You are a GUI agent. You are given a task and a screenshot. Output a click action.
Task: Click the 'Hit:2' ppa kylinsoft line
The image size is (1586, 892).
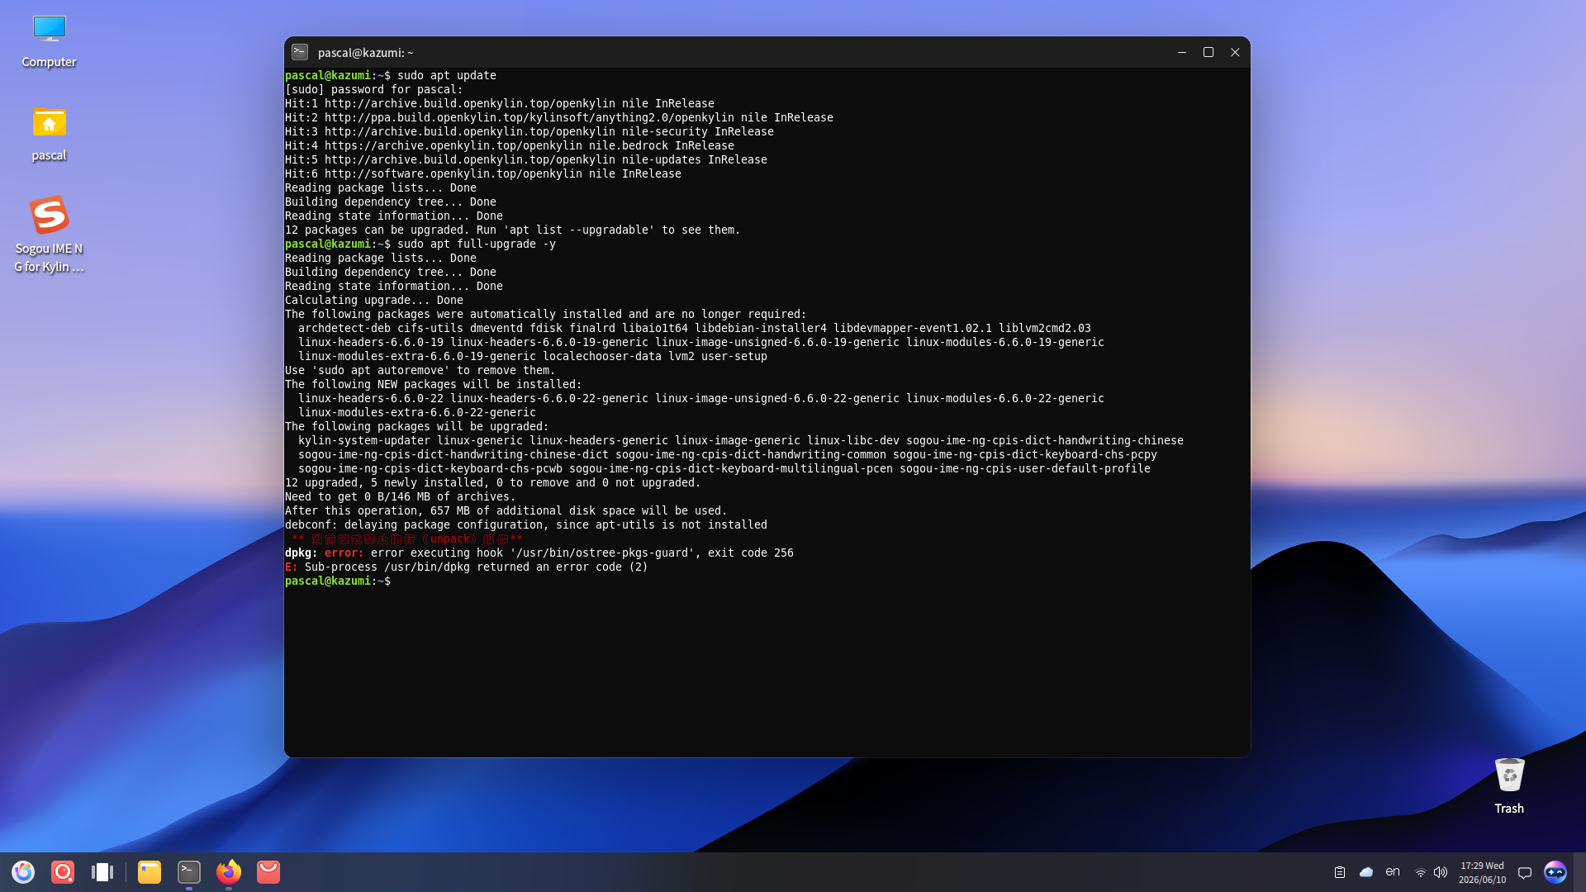559,117
